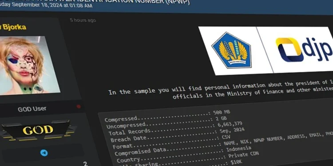This screenshot has width=333, height=166.
Task: Click the '5 hours ago' timestamp
Action: coord(83,20)
